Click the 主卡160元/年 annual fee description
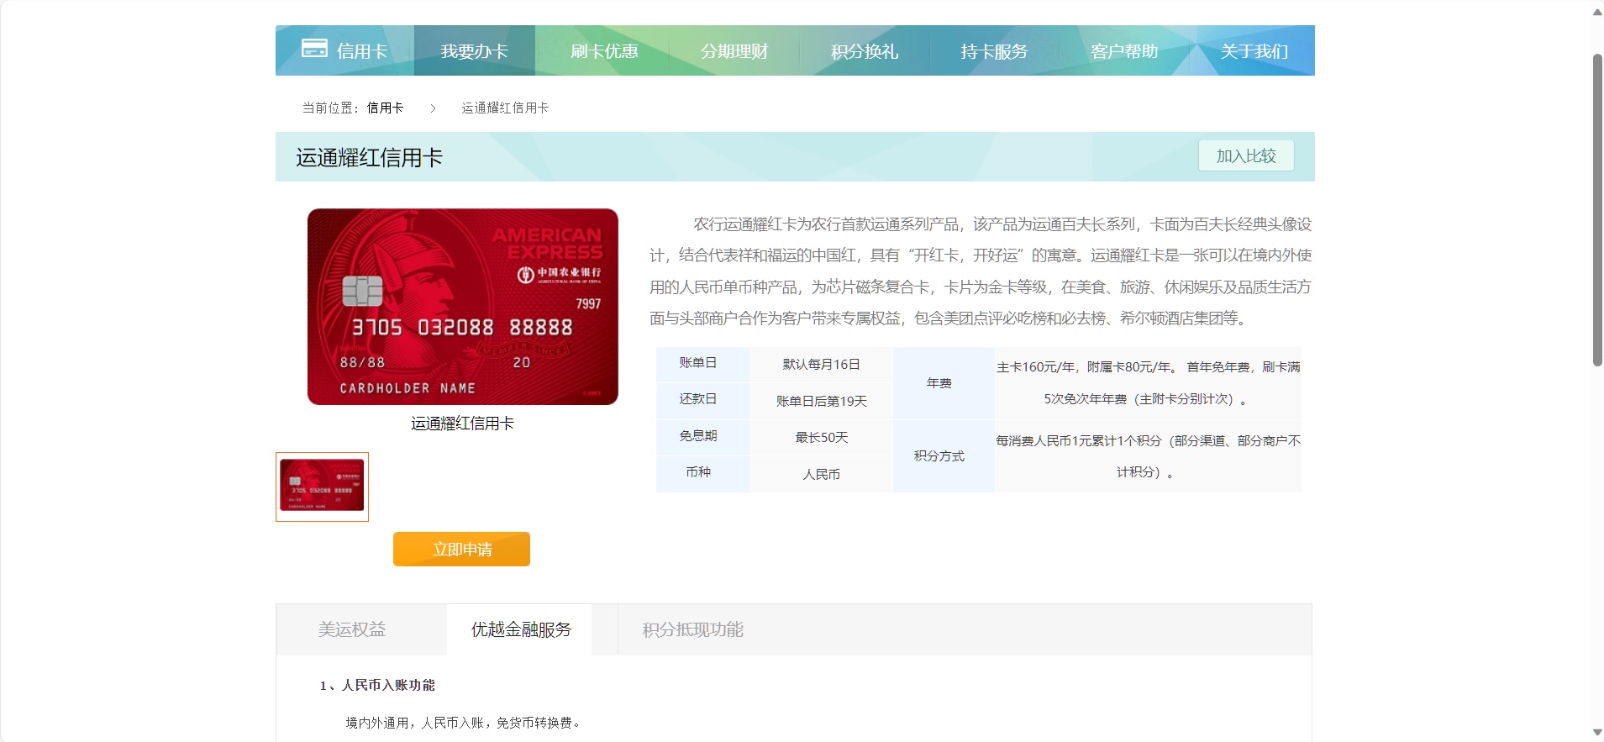 click(1149, 382)
